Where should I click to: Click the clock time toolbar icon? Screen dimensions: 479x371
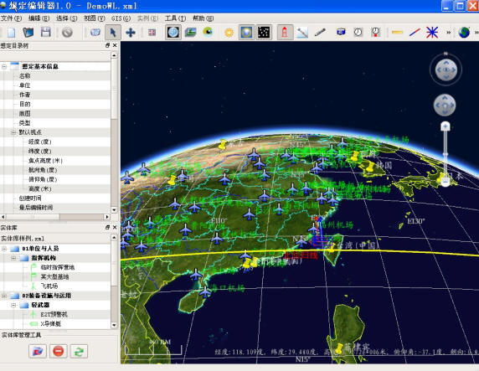pyautogui.click(x=358, y=32)
